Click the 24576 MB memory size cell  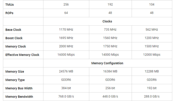tap(66, 71)
